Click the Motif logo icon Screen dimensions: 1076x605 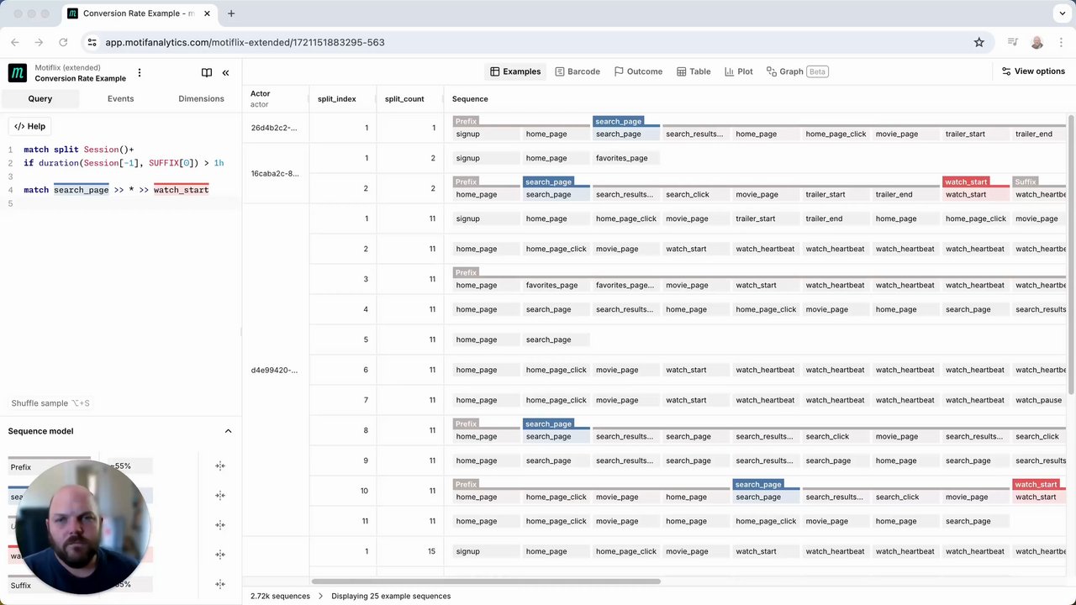(x=17, y=73)
